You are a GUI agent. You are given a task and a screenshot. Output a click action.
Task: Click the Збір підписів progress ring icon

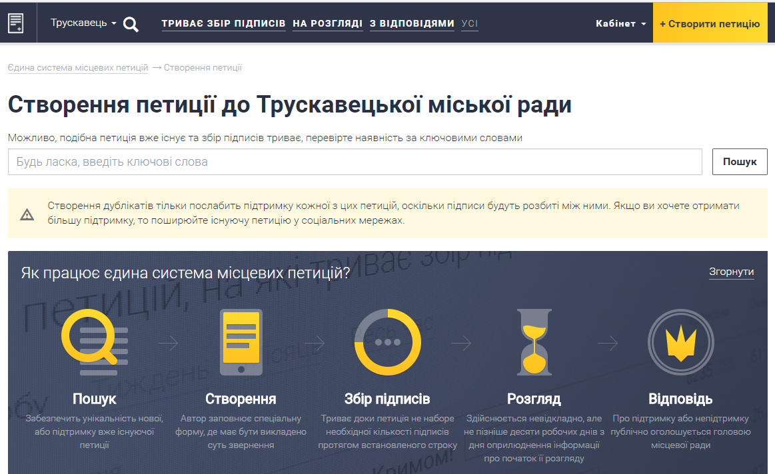coord(388,342)
